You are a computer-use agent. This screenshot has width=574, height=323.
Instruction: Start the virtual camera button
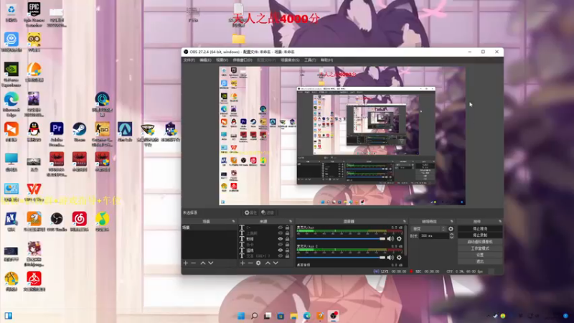[x=480, y=242]
